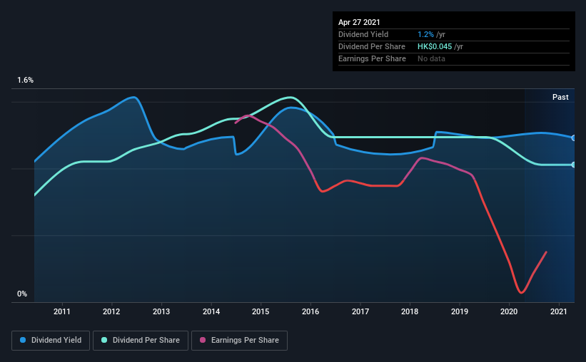This screenshot has height=362, width=586.
Task: Click the 1.6% y-axis label
Action: [x=26, y=80]
